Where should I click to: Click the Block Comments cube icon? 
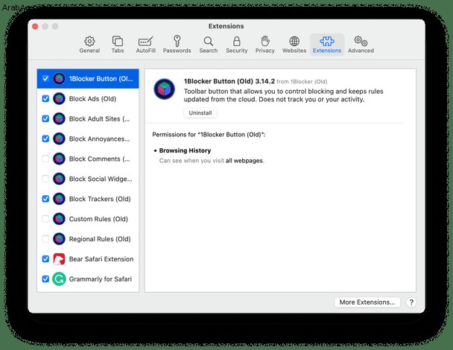59,159
